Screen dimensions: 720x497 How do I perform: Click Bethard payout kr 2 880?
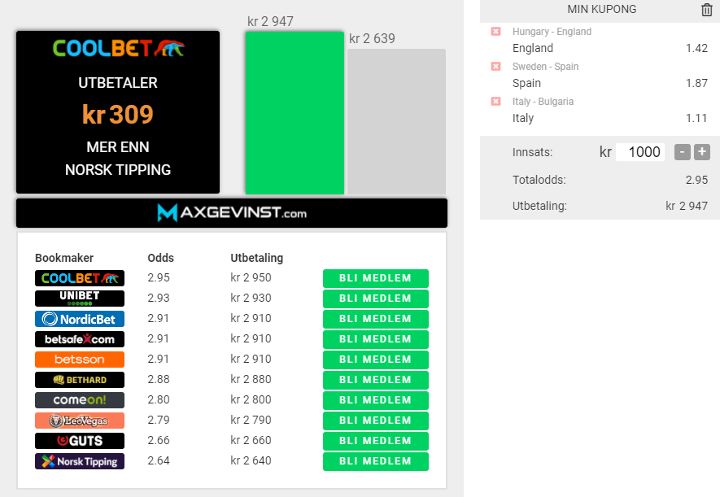click(x=251, y=380)
